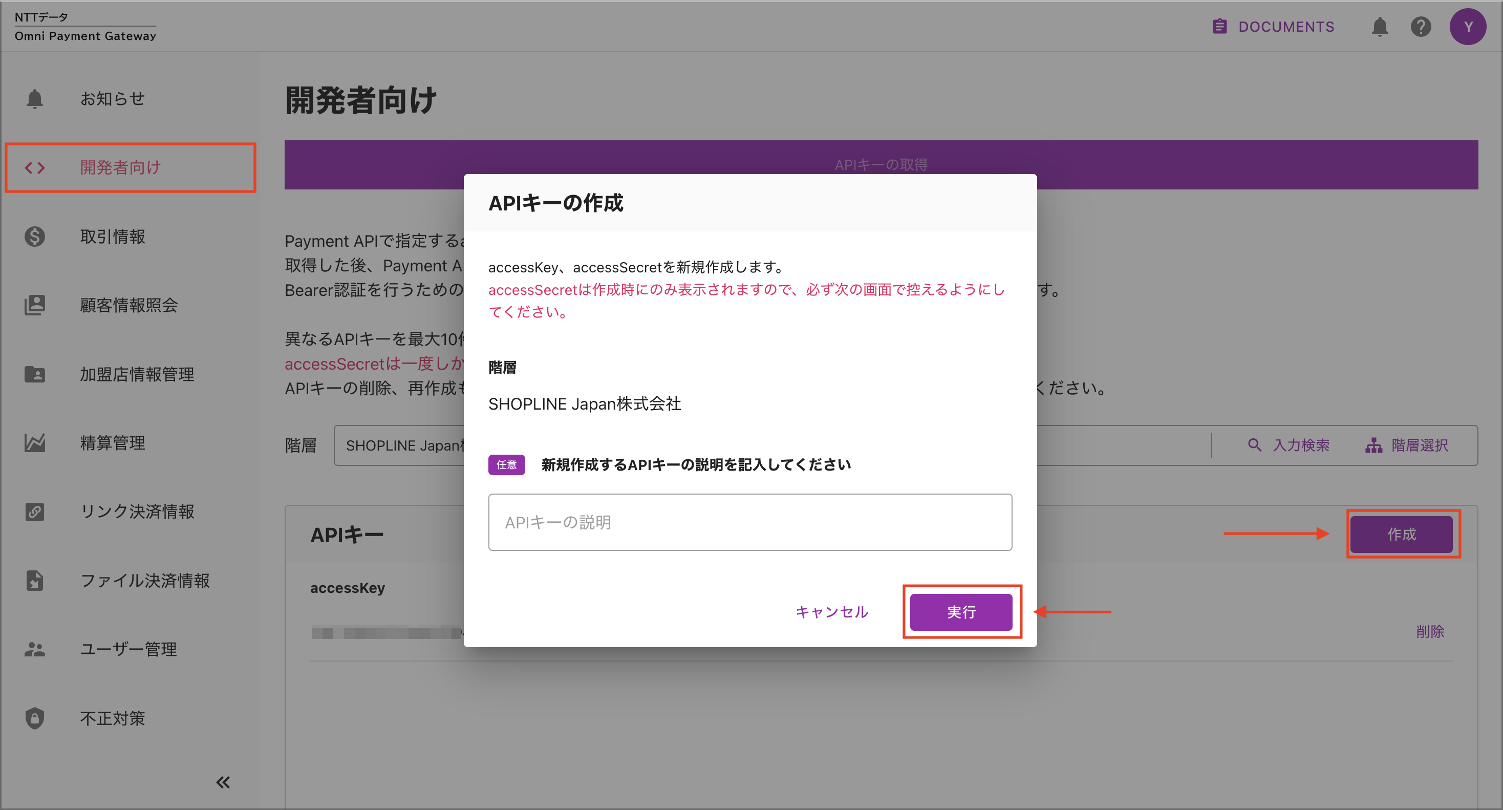Image resolution: width=1503 pixels, height=810 pixels.
Task: Collapse the sidebar with the double chevron
Action: click(x=223, y=782)
